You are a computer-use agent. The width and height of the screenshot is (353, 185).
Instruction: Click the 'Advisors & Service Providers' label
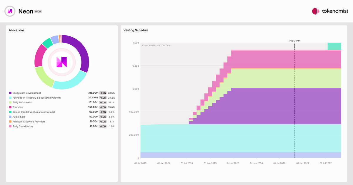coord(29,122)
